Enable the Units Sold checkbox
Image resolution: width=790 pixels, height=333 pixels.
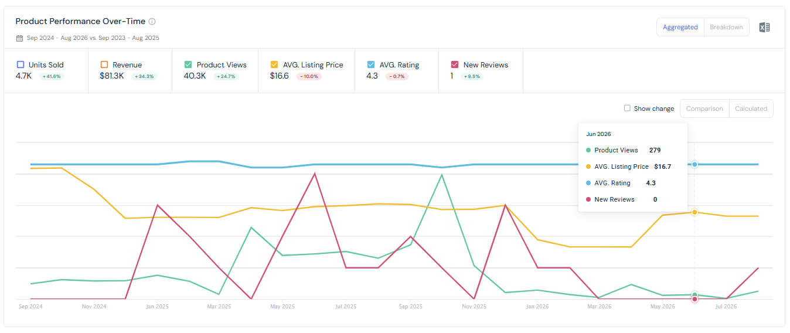21,64
